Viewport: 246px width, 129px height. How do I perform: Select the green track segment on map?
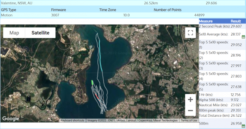tap(92, 83)
